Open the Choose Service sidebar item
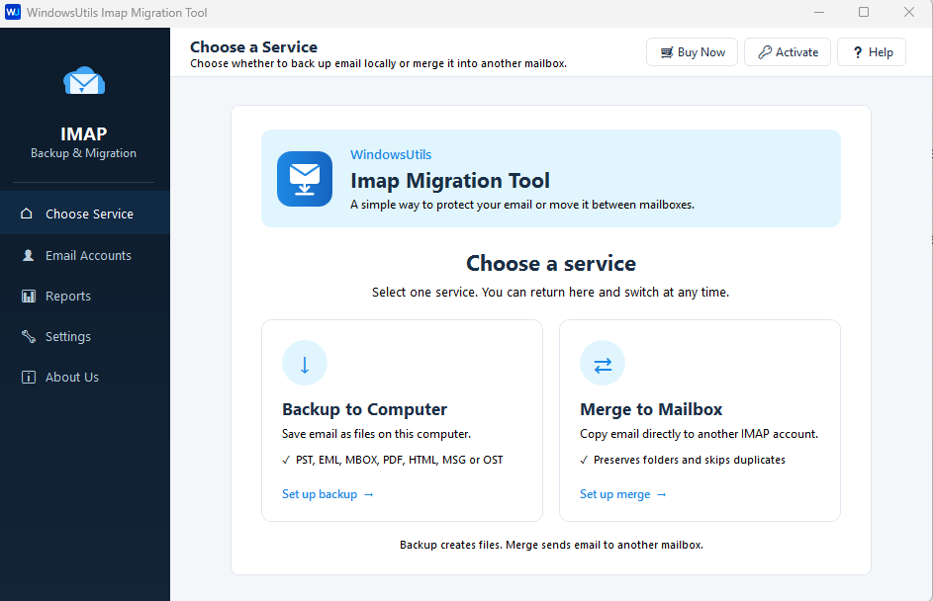This screenshot has width=933, height=601. [85, 214]
